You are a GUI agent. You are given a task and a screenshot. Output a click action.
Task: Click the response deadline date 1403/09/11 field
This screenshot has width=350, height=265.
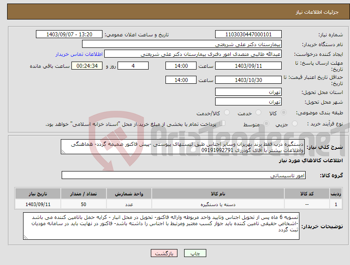(x=248, y=66)
